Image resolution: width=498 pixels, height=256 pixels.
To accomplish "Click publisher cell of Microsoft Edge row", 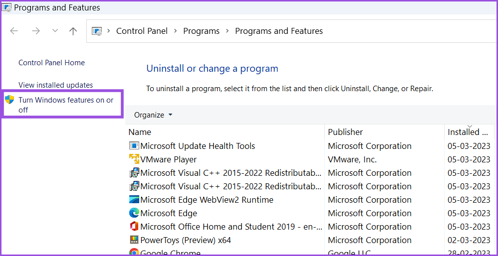I will (x=370, y=213).
